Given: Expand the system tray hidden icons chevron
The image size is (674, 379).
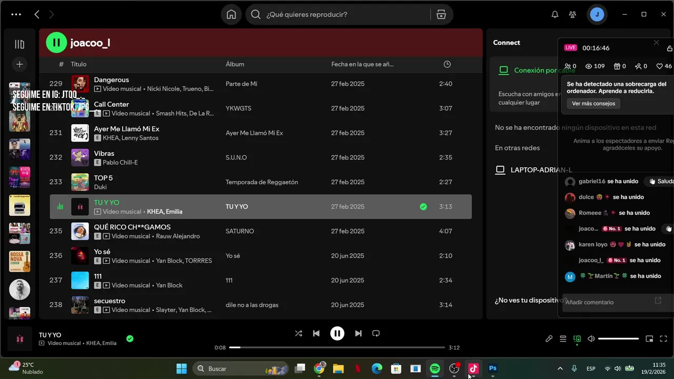Looking at the screenshot, I should [x=560, y=368].
